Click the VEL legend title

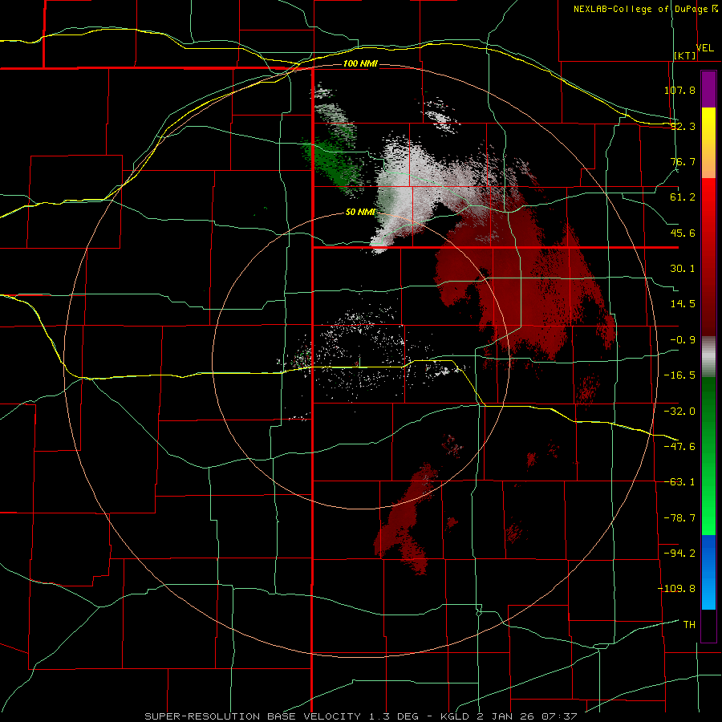coord(705,48)
